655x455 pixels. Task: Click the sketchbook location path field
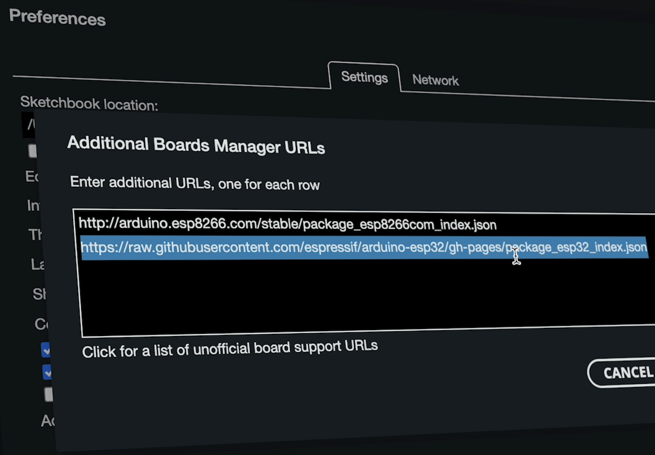[28, 124]
